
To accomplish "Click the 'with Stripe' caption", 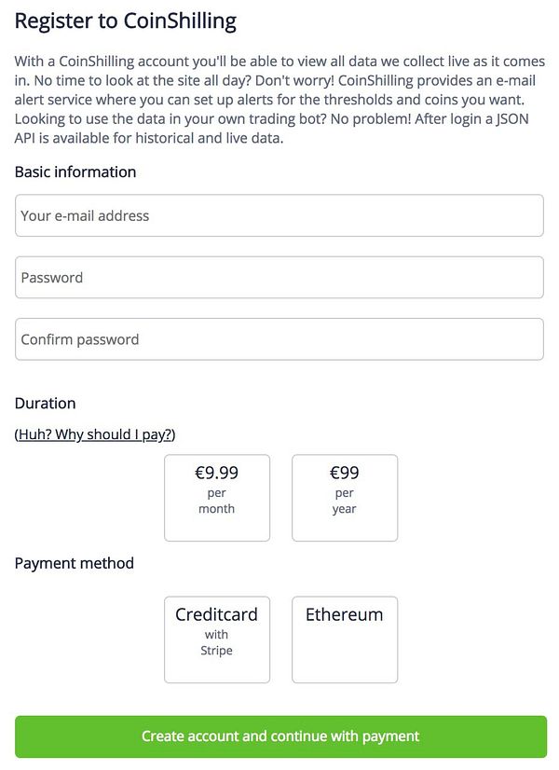I will [216, 642].
